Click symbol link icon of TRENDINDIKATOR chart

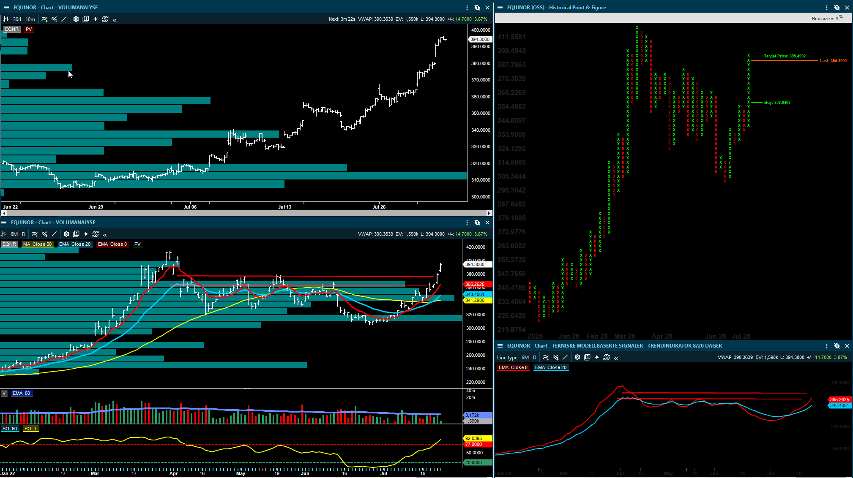(x=837, y=346)
